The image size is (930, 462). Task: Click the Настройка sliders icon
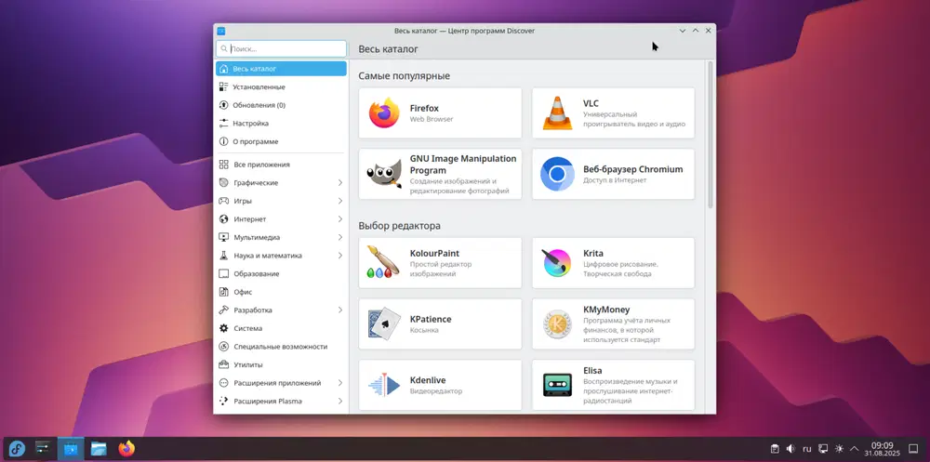(x=223, y=124)
